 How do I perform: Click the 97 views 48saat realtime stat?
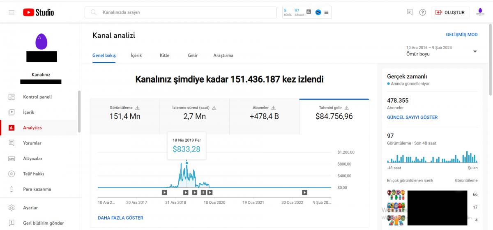[x=299, y=12]
